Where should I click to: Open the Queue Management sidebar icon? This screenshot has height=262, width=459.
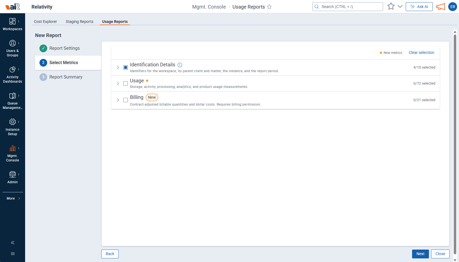coord(12,96)
